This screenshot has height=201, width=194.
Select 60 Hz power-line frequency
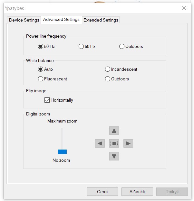[81, 46]
